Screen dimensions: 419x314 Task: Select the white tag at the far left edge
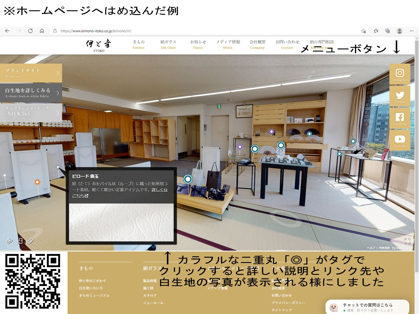[4, 175]
